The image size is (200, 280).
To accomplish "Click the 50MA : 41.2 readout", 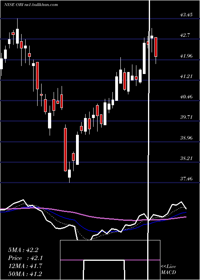I will tap(25, 274).
